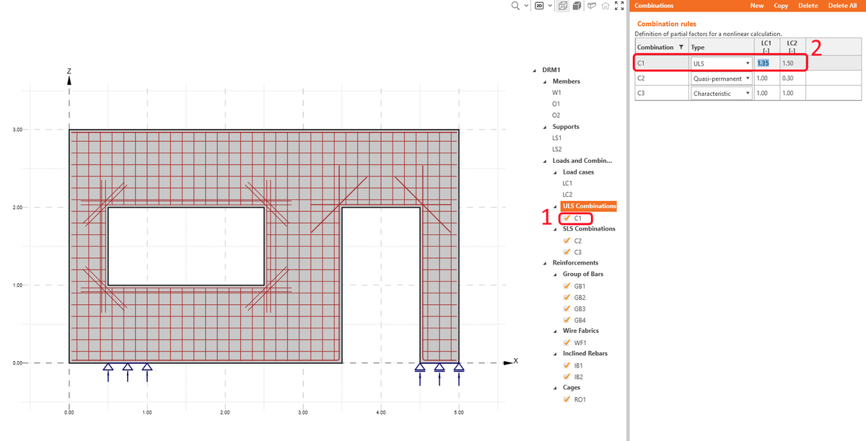Open the ULS type dropdown for C1
The width and height of the screenshot is (866, 441).
748,63
